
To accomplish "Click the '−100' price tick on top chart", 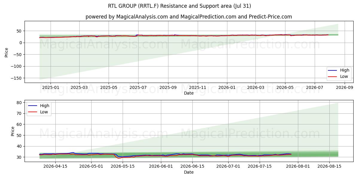I will pyautogui.click(x=17, y=66).
